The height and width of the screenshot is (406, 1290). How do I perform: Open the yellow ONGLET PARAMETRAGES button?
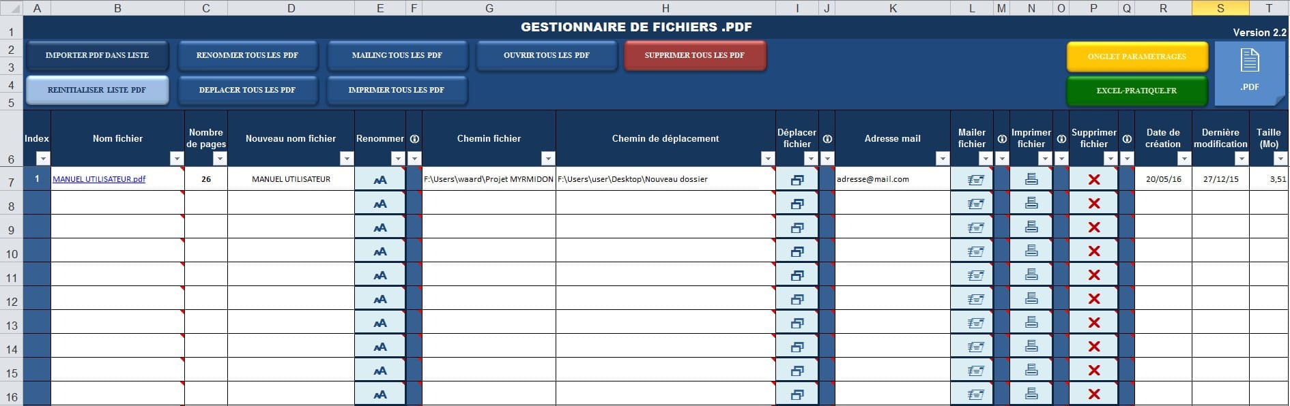pos(1136,57)
